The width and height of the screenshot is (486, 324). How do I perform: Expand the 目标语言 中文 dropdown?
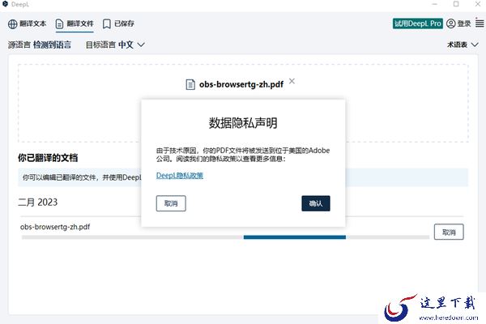tap(115, 45)
